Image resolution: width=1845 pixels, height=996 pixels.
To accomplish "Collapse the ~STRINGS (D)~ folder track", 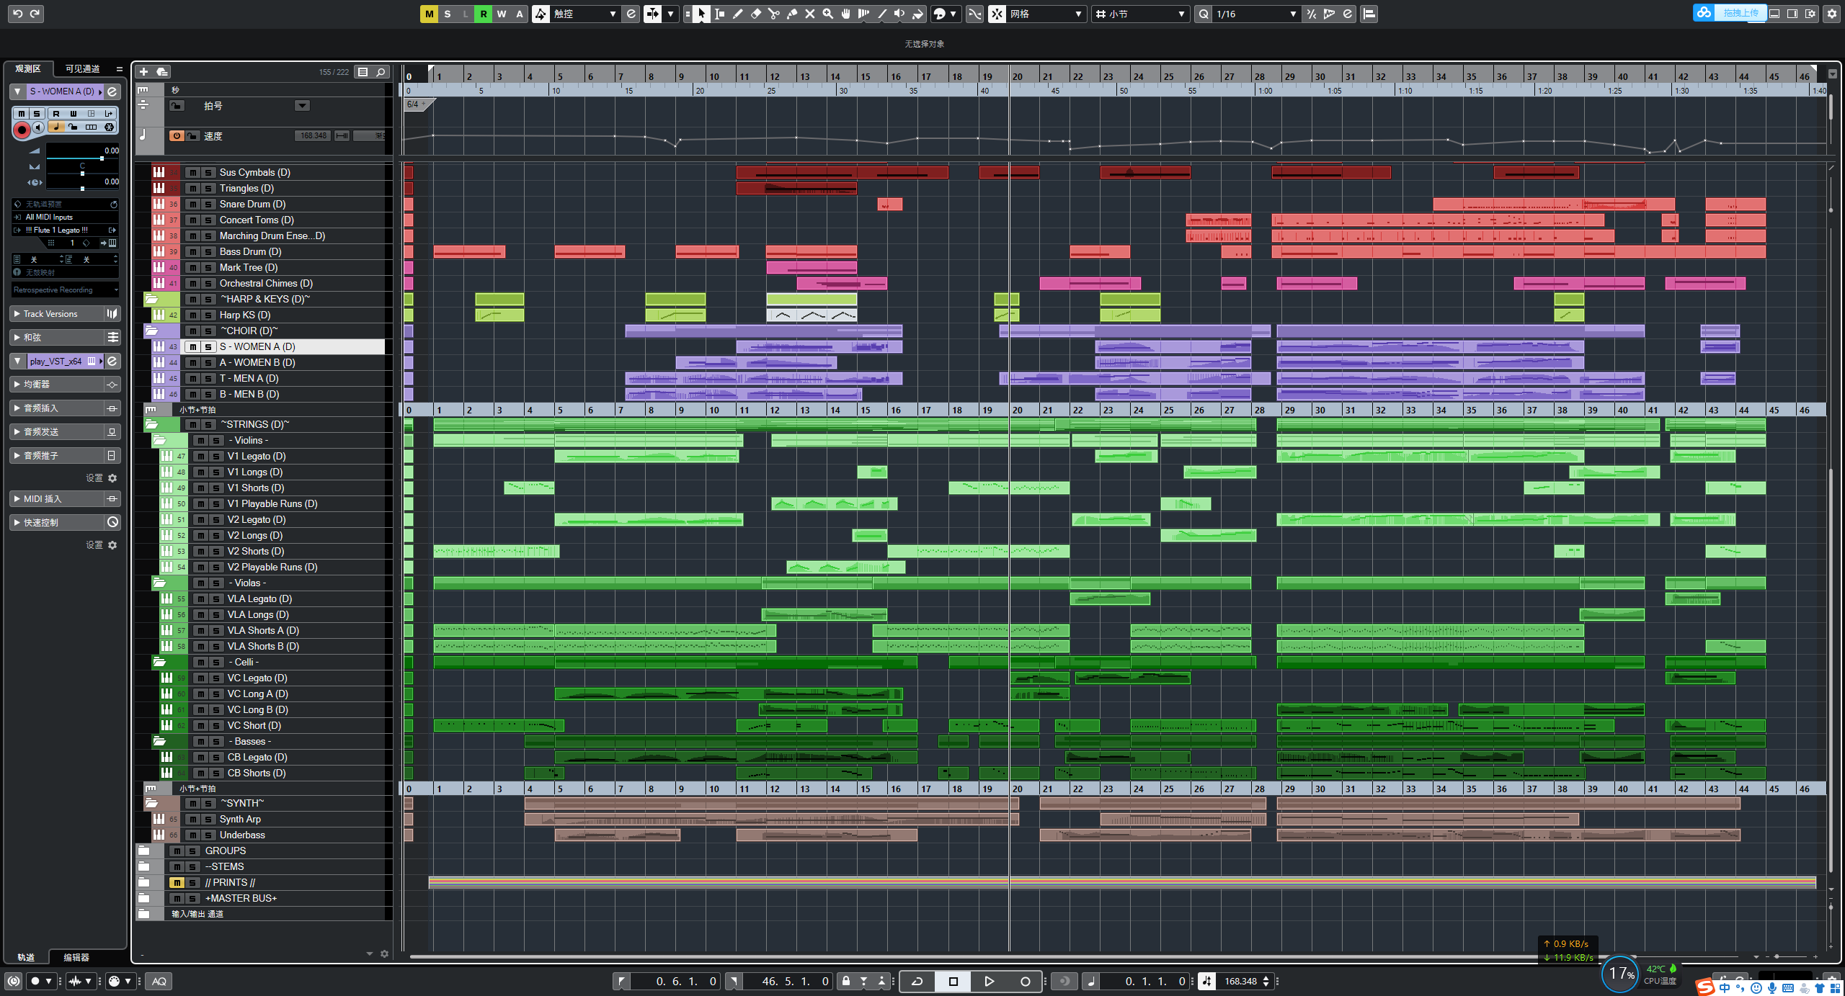I will pyautogui.click(x=151, y=425).
